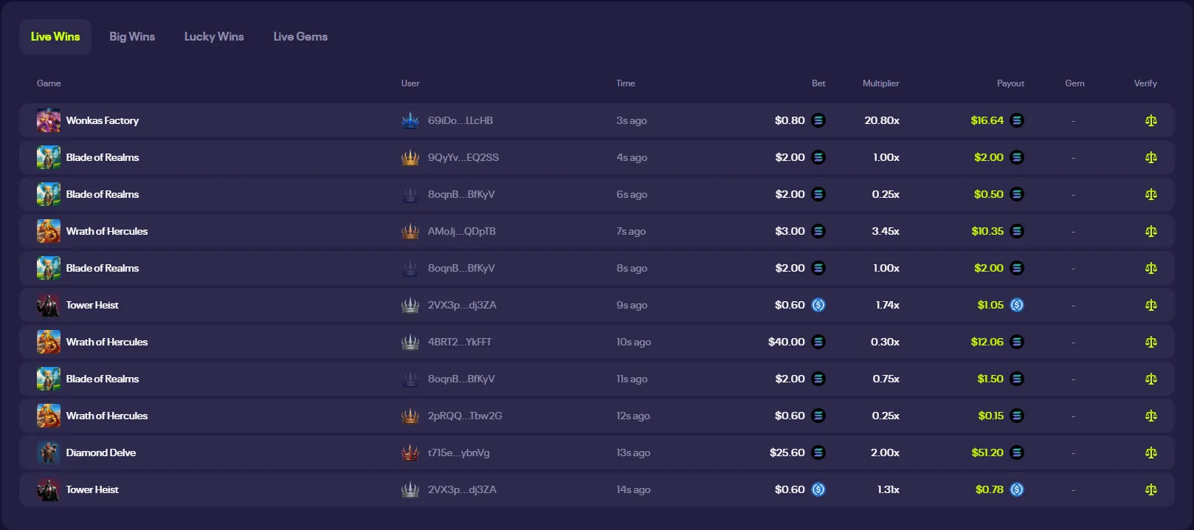The height and width of the screenshot is (530, 1194).
Task: Click the Diamond Delve game thumbnail
Action: pos(49,452)
